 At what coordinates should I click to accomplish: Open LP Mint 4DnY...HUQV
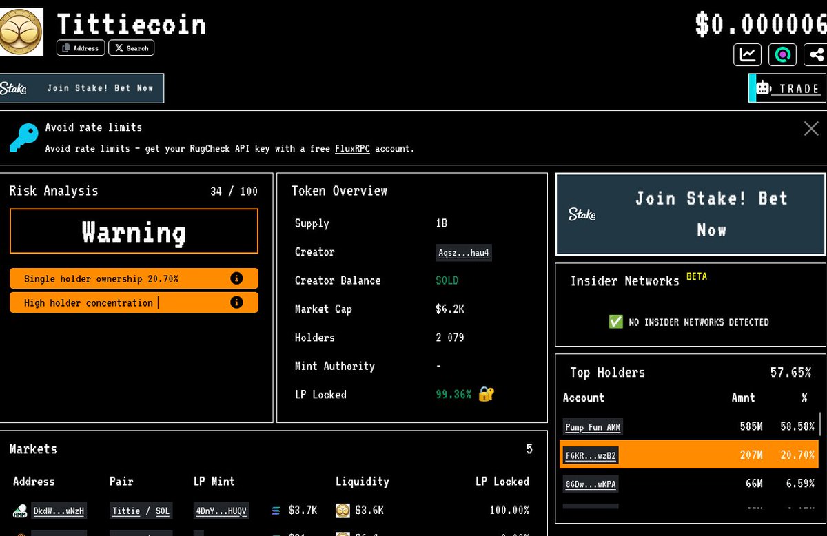221,511
